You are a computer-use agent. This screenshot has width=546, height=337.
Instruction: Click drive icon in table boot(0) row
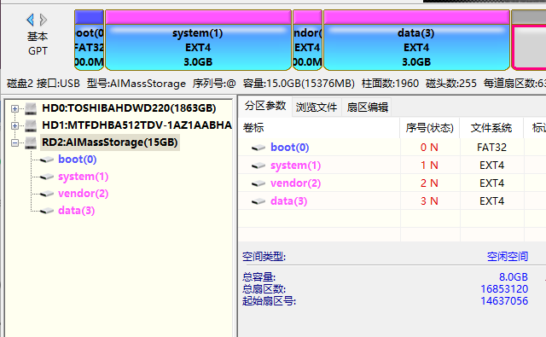pyautogui.click(x=258, y=148)
